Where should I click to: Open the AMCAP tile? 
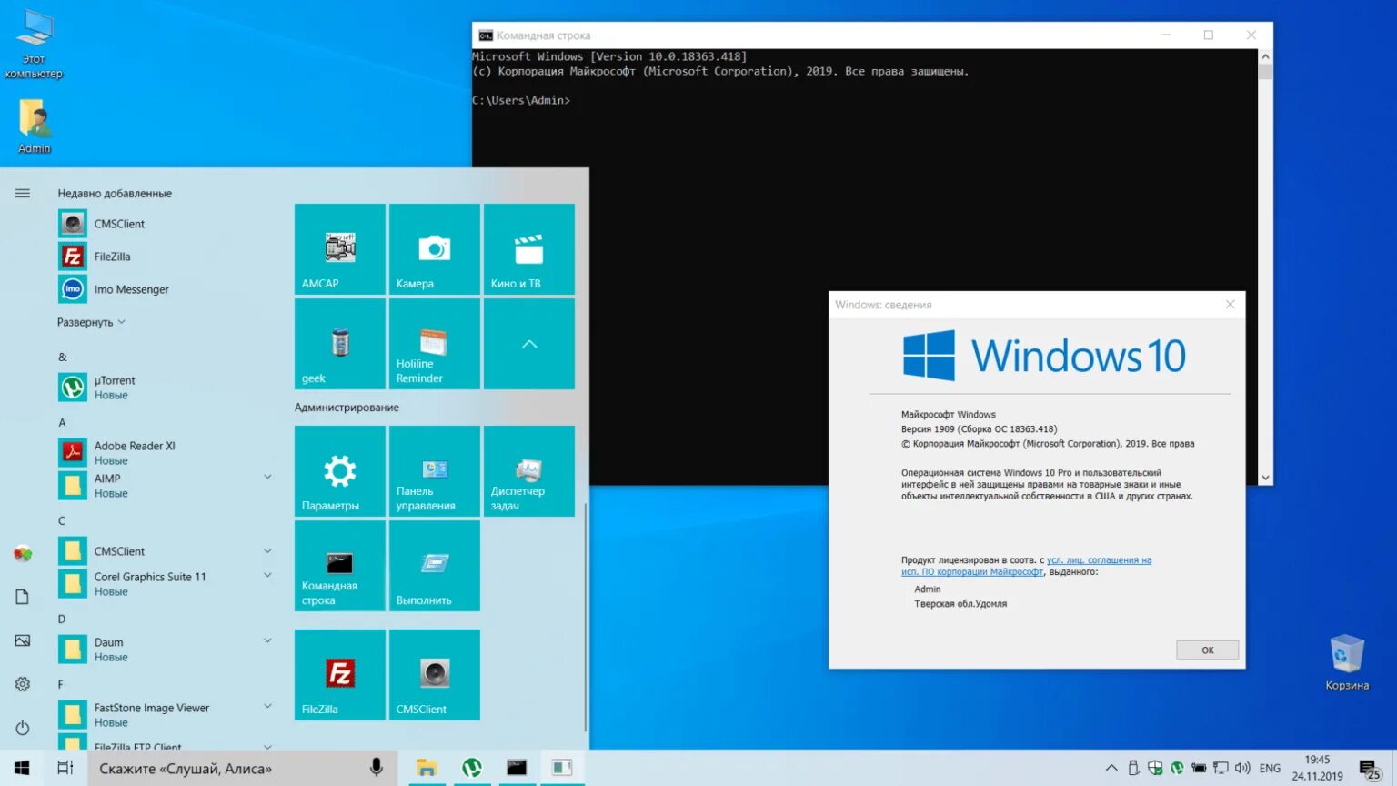[x=340, y=249]
